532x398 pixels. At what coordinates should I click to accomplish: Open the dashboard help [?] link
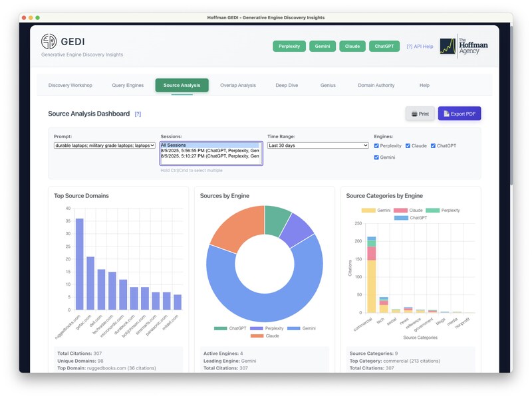[x=138, y=114]
